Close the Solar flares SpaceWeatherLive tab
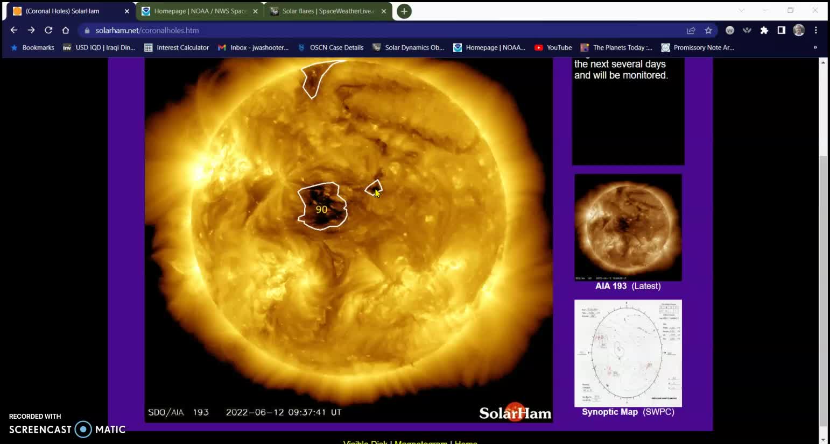Image resolution: width=830 pixels, height=444 pixels. coord(384,11)
